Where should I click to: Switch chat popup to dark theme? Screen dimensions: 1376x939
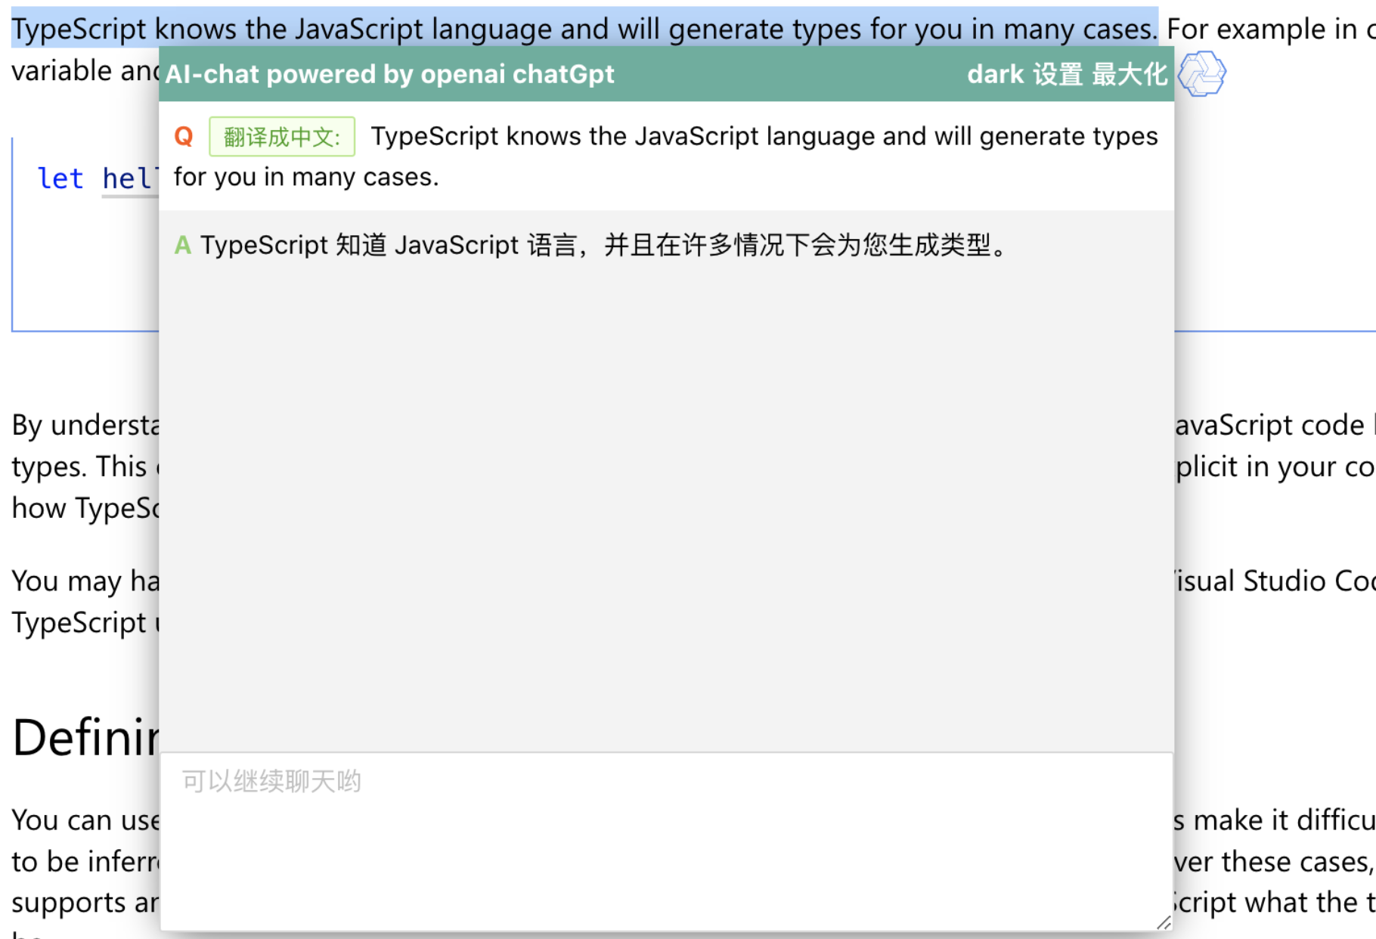coord(995,74)
